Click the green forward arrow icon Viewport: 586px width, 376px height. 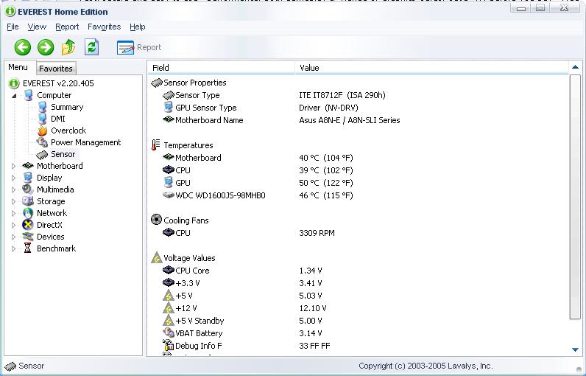[x=46, y=47]
